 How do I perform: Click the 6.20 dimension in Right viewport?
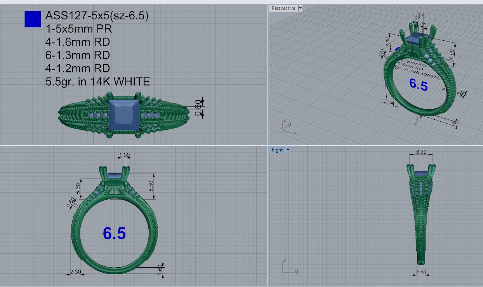click(421, 152)
